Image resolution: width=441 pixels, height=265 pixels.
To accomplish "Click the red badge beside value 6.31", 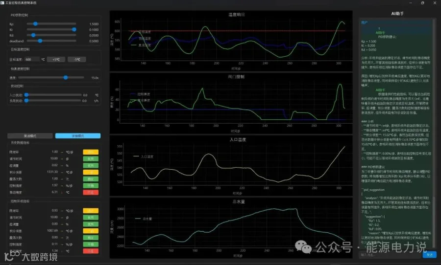I will [x=91, y=192].
